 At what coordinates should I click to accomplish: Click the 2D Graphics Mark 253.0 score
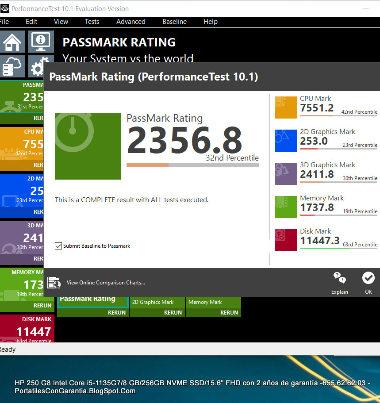pyautogui.click(x=314, y=141)
